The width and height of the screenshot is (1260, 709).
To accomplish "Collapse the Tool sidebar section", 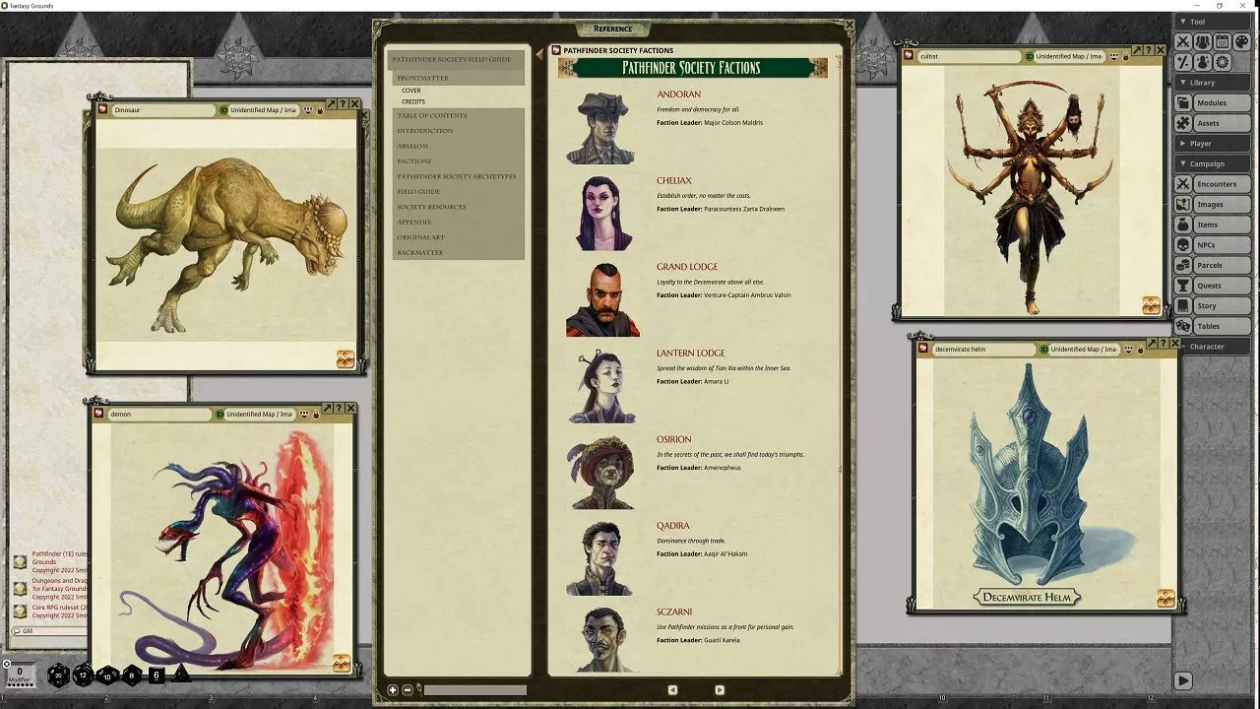I will coord(1212,22).
